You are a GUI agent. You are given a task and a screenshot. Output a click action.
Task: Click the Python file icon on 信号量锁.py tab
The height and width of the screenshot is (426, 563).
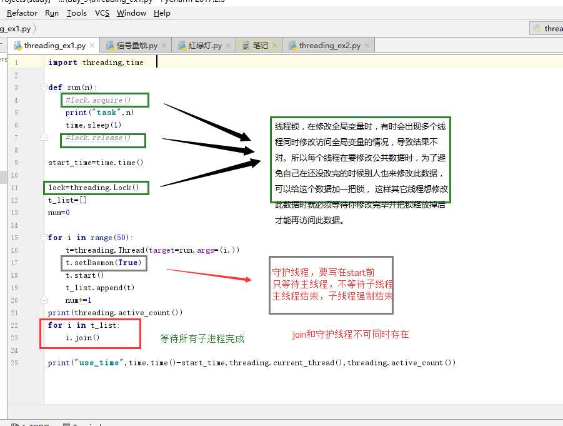[x=110, y=46]
